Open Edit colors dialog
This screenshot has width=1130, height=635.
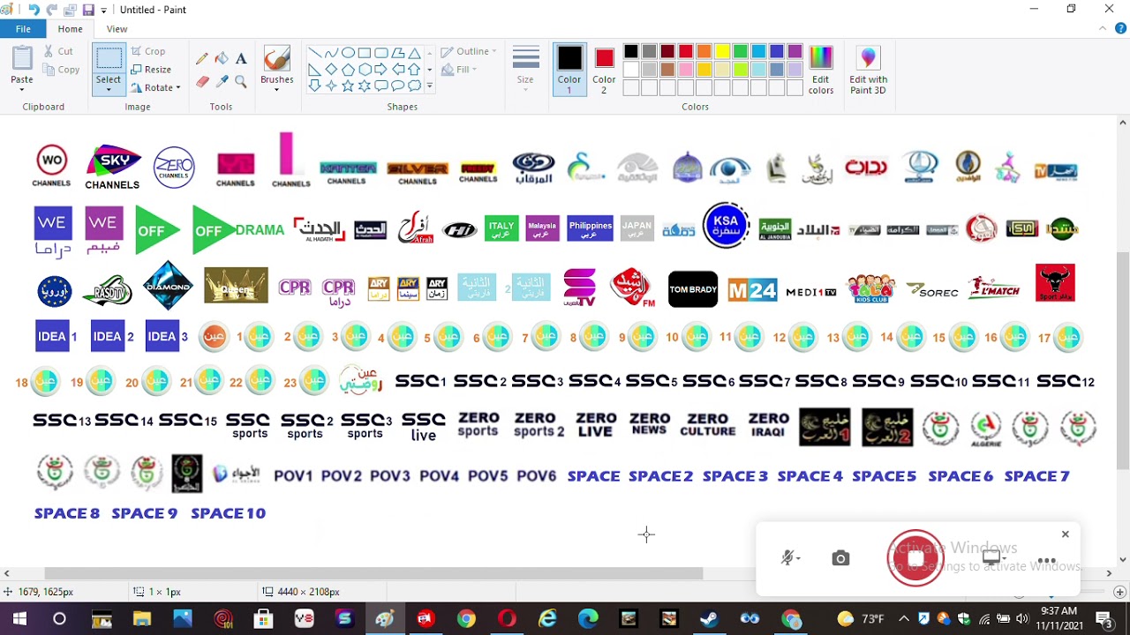(821, 70)
